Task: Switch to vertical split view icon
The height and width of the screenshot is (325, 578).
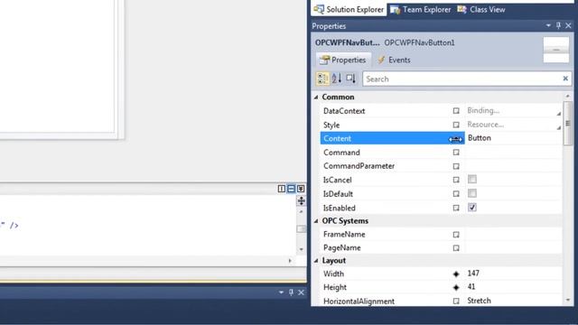Action: click(x=282, y=189)
